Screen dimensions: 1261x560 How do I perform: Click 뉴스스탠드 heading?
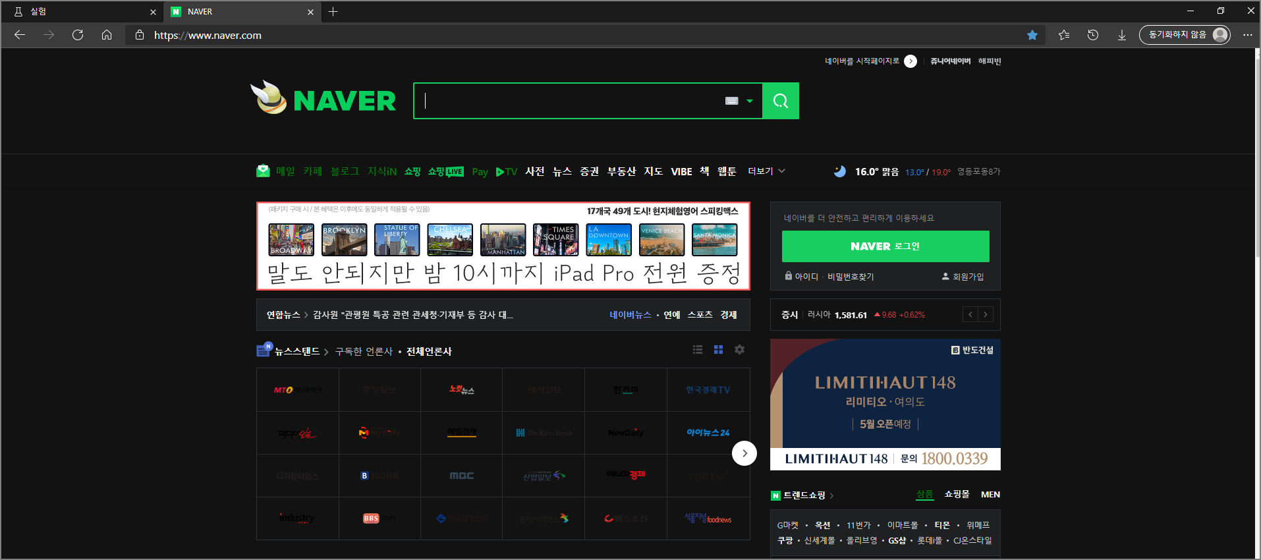[x=297, y=351]
